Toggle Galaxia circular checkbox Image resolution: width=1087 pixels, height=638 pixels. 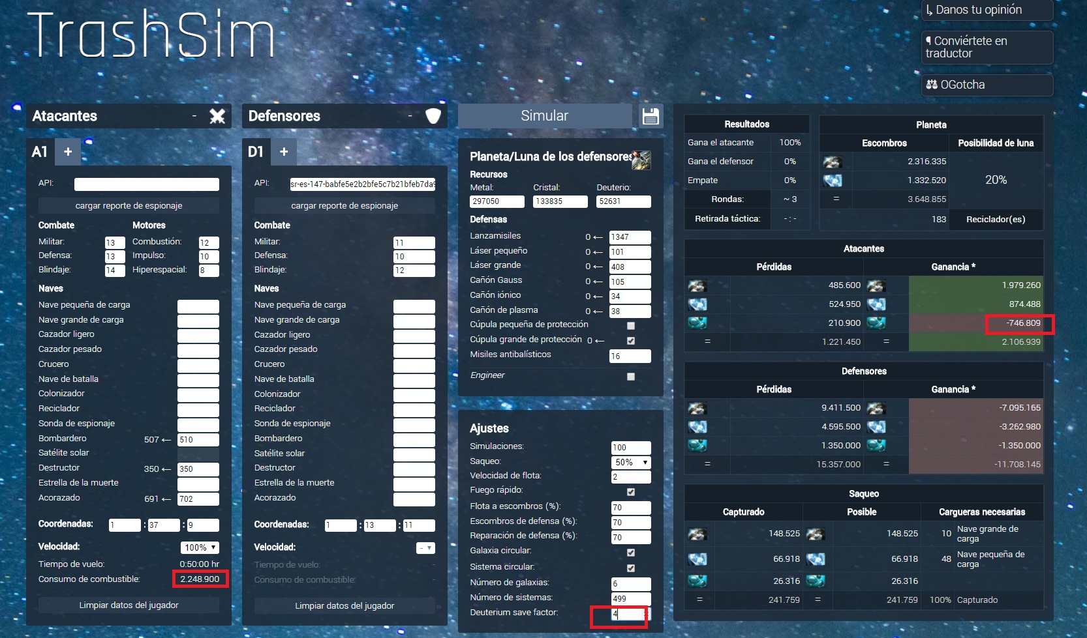pos(631,553)
